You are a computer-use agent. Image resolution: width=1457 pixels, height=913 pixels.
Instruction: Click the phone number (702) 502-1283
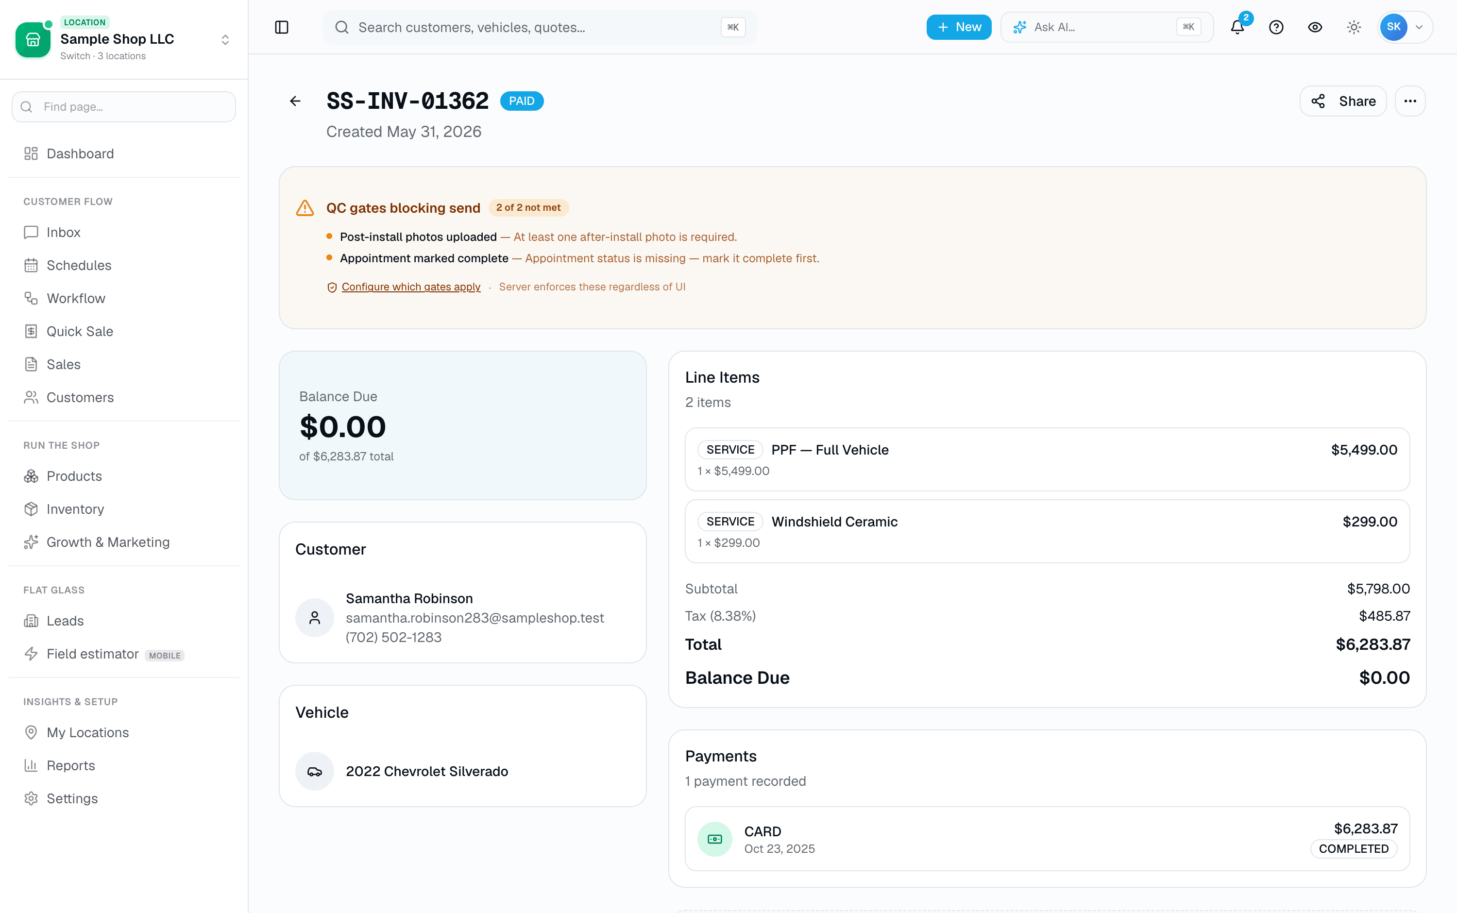click(394, 637)
